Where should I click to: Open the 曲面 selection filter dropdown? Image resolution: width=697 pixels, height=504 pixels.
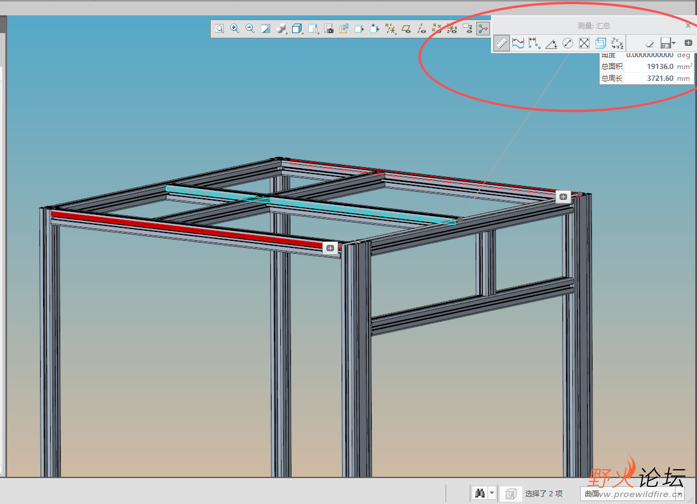633,493
